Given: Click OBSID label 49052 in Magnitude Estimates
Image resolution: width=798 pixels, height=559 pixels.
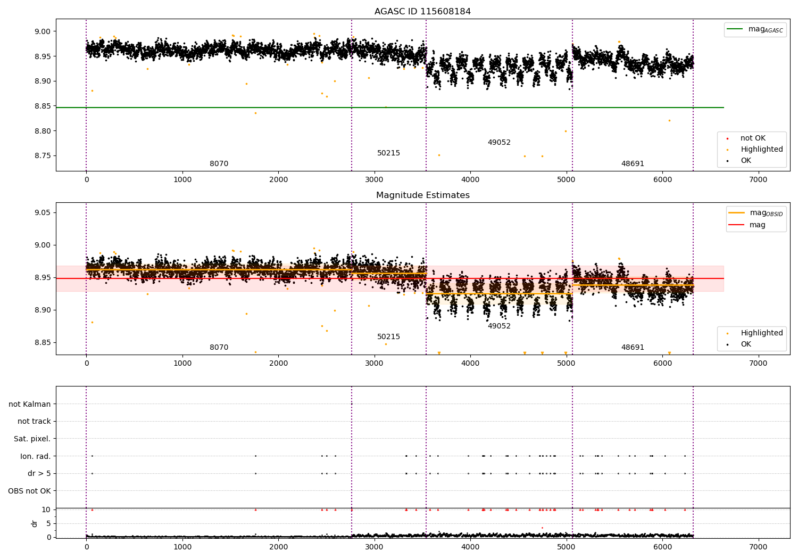Looking at the screenshot, I should (x=499, y=326).
